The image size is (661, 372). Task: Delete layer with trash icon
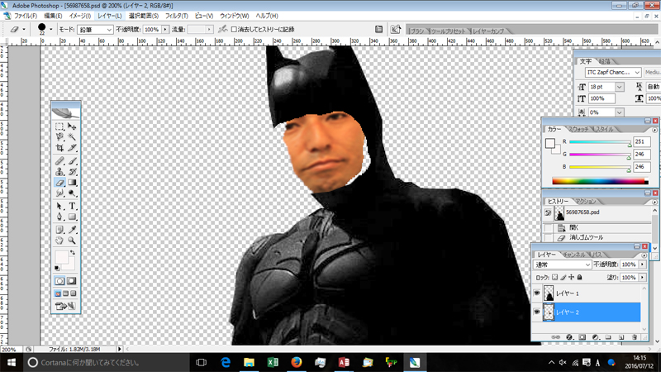(635, 337)
